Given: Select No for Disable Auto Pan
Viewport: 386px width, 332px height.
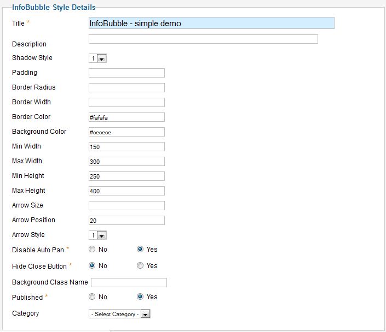Looking at the screenshot, I should pyautogui.click(x=92, y=250).
